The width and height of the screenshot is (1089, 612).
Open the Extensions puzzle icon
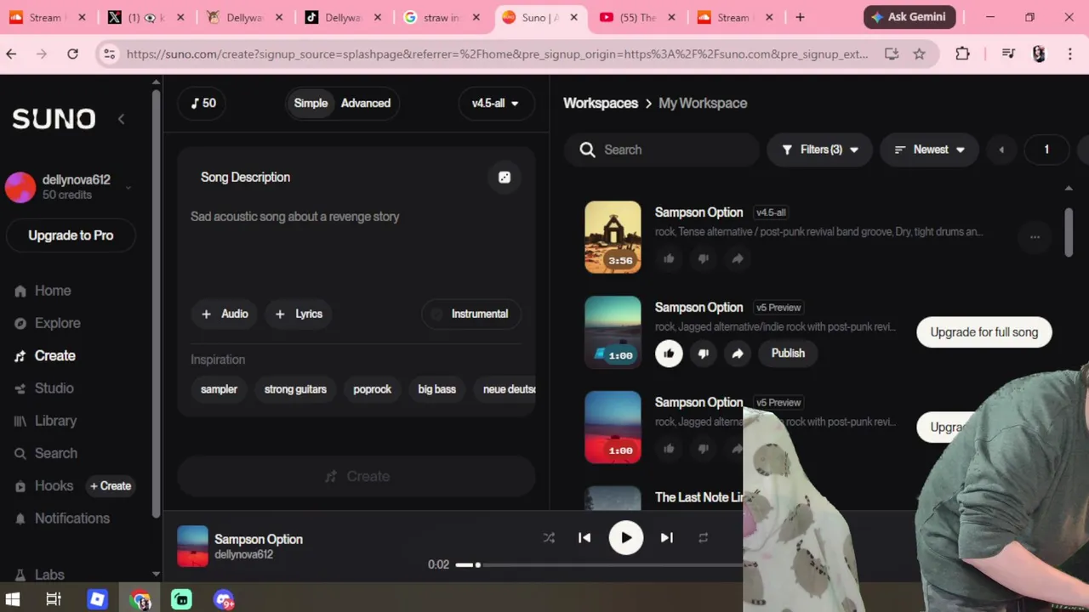pos(962,54)
